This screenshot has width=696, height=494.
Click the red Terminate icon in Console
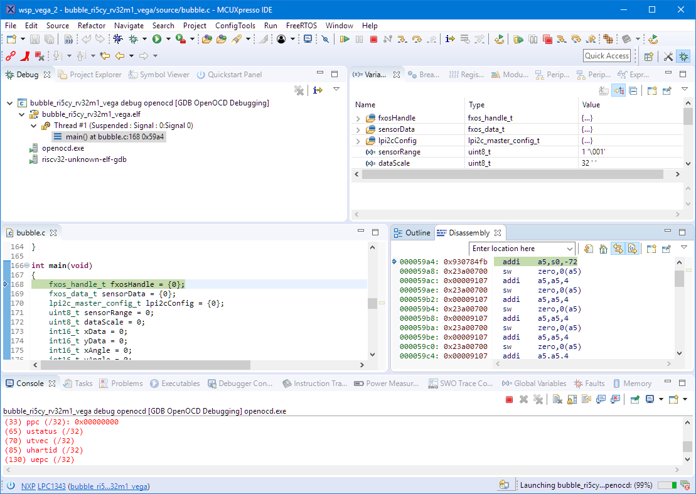pos(510,399)
